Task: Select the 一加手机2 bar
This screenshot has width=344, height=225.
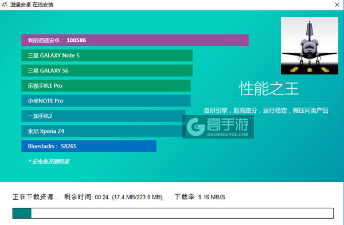Action: tap(103, 116)
